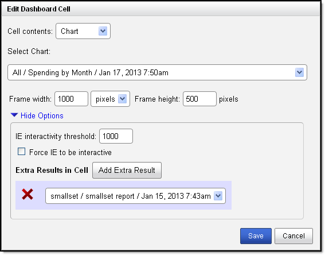Focus the Frame width input field
This screenshot has width=325, height=255.
[x=71, y=99]
